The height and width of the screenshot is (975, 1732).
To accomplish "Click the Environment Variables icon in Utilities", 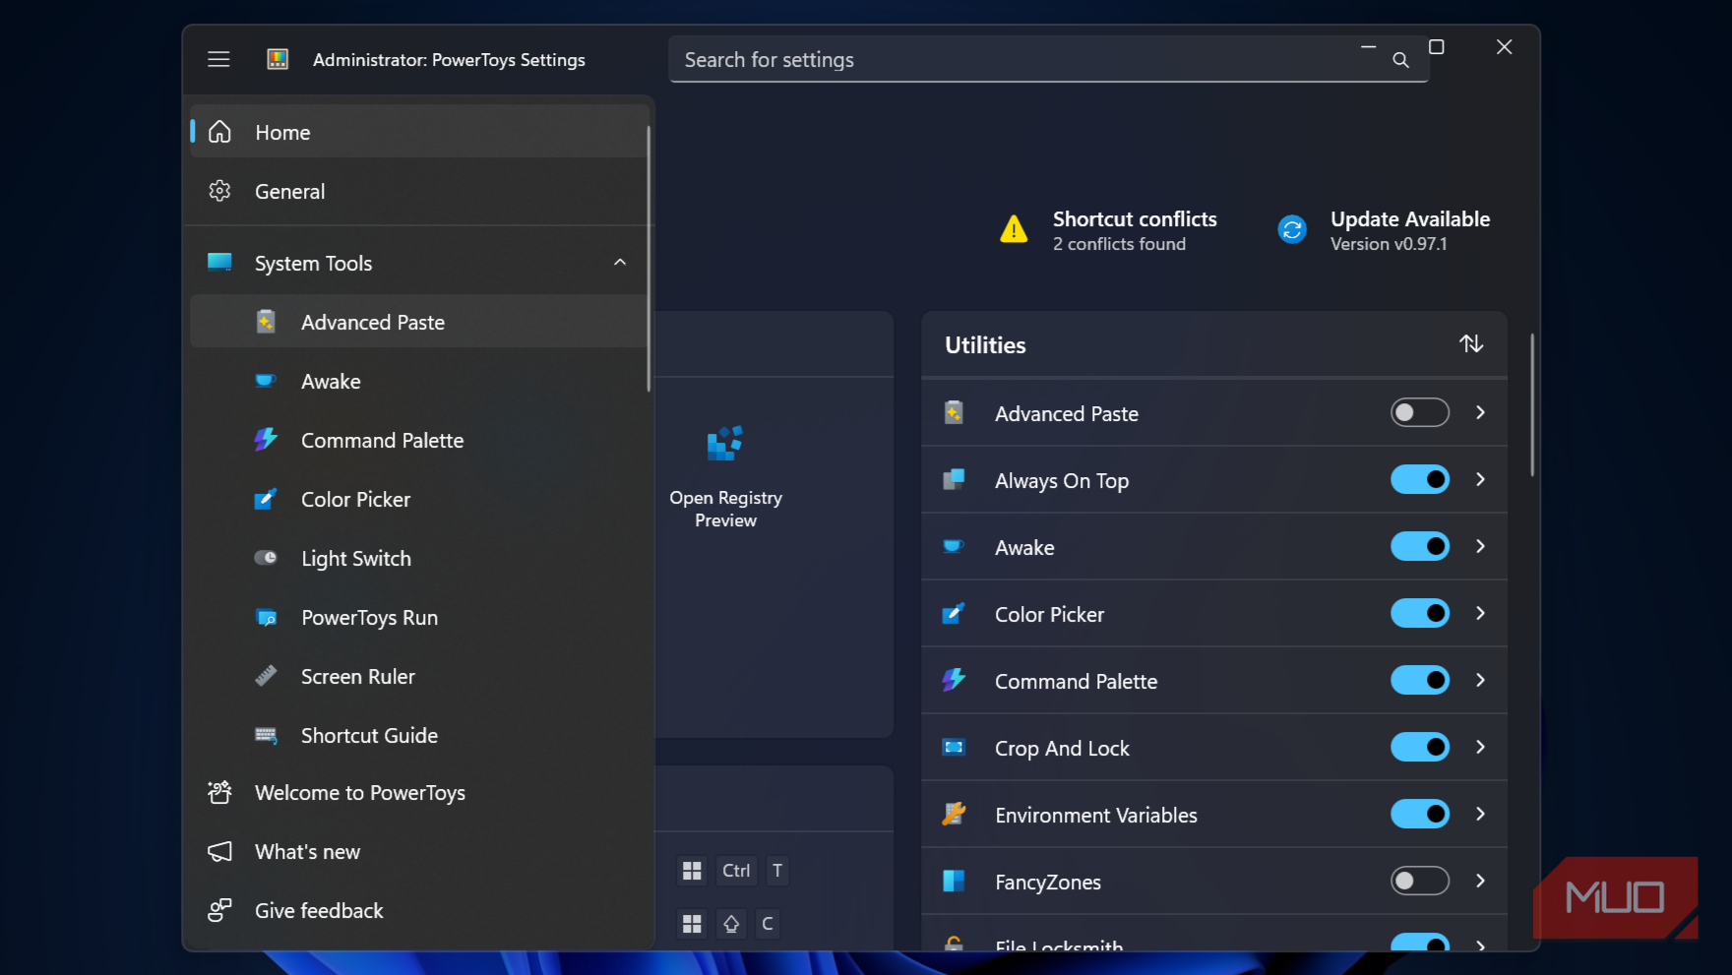I will 954,814.
